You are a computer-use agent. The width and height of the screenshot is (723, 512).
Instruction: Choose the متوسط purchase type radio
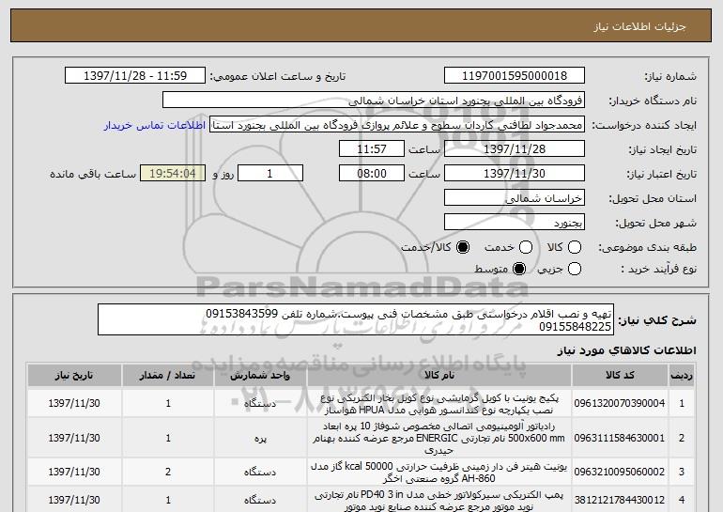[x=519, y=269]
